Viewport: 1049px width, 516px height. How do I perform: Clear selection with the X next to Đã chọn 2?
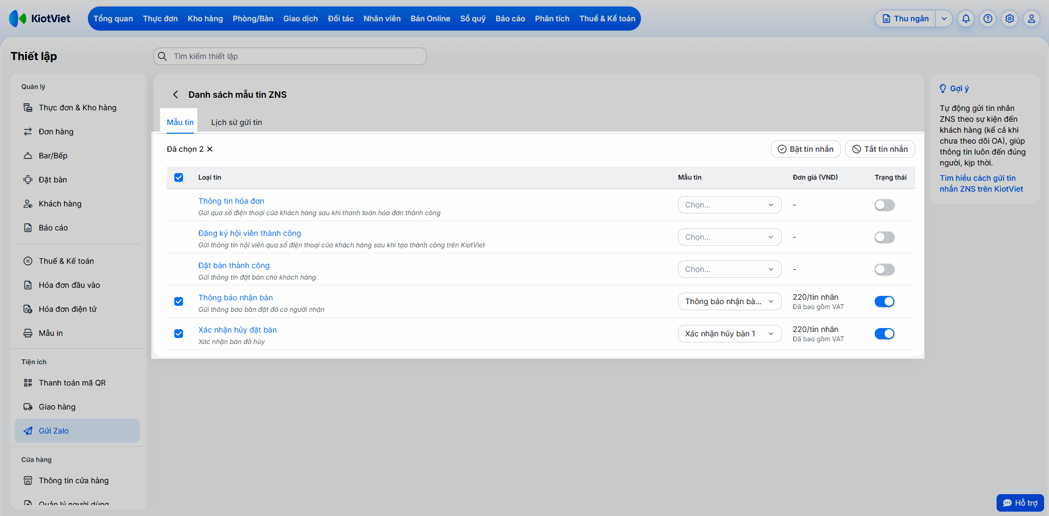pos(210,149)
